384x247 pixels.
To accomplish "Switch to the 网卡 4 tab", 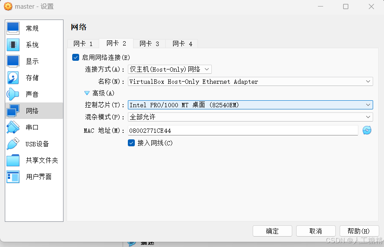I will (x=182, y=44).
